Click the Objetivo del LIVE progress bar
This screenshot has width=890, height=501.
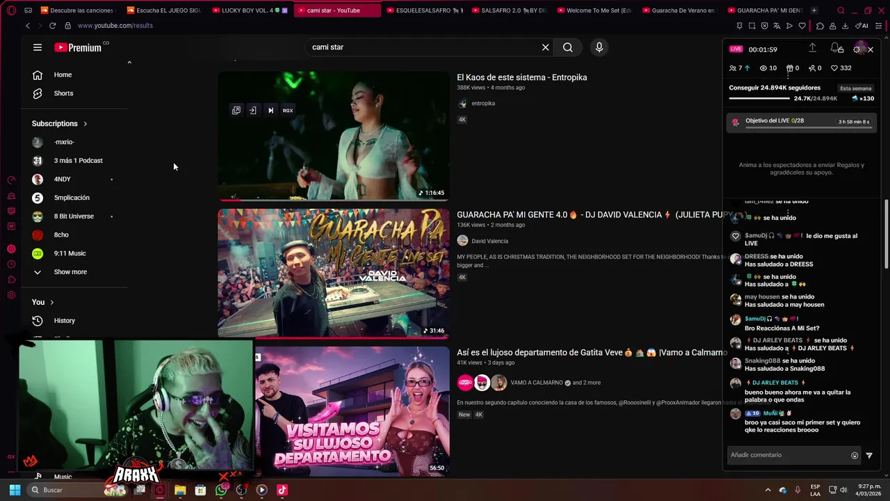(x=809, y=128)
